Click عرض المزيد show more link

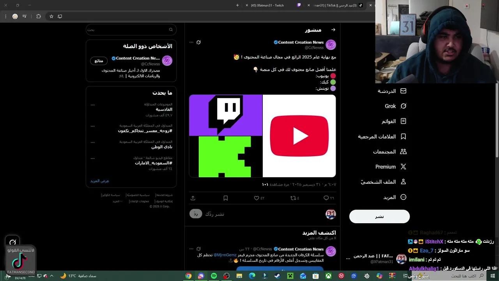[100, 181]
